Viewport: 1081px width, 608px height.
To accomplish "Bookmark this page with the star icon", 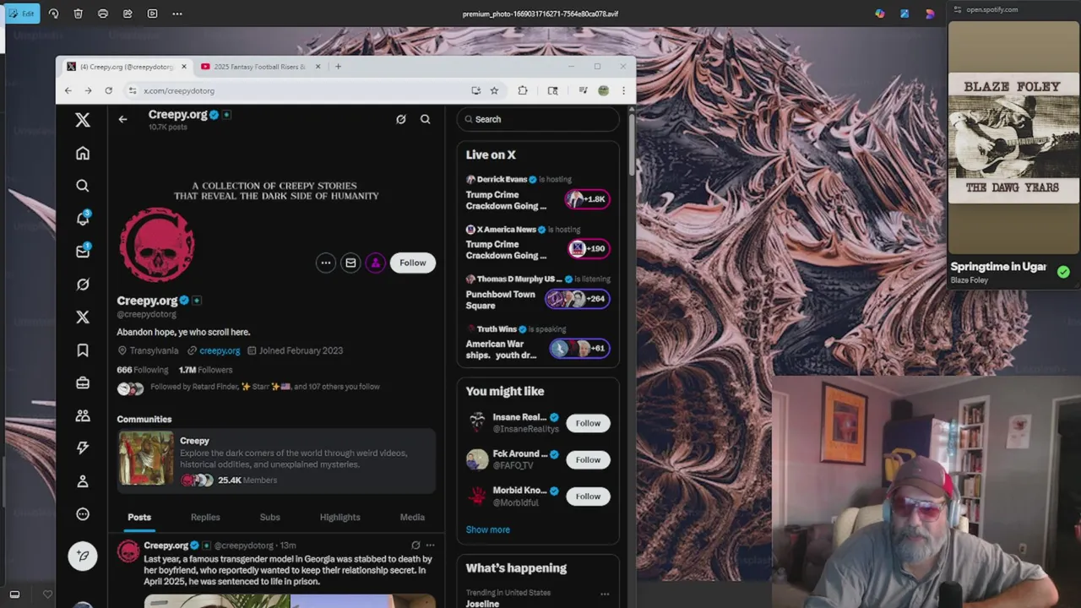I will (x=494, y=90).
